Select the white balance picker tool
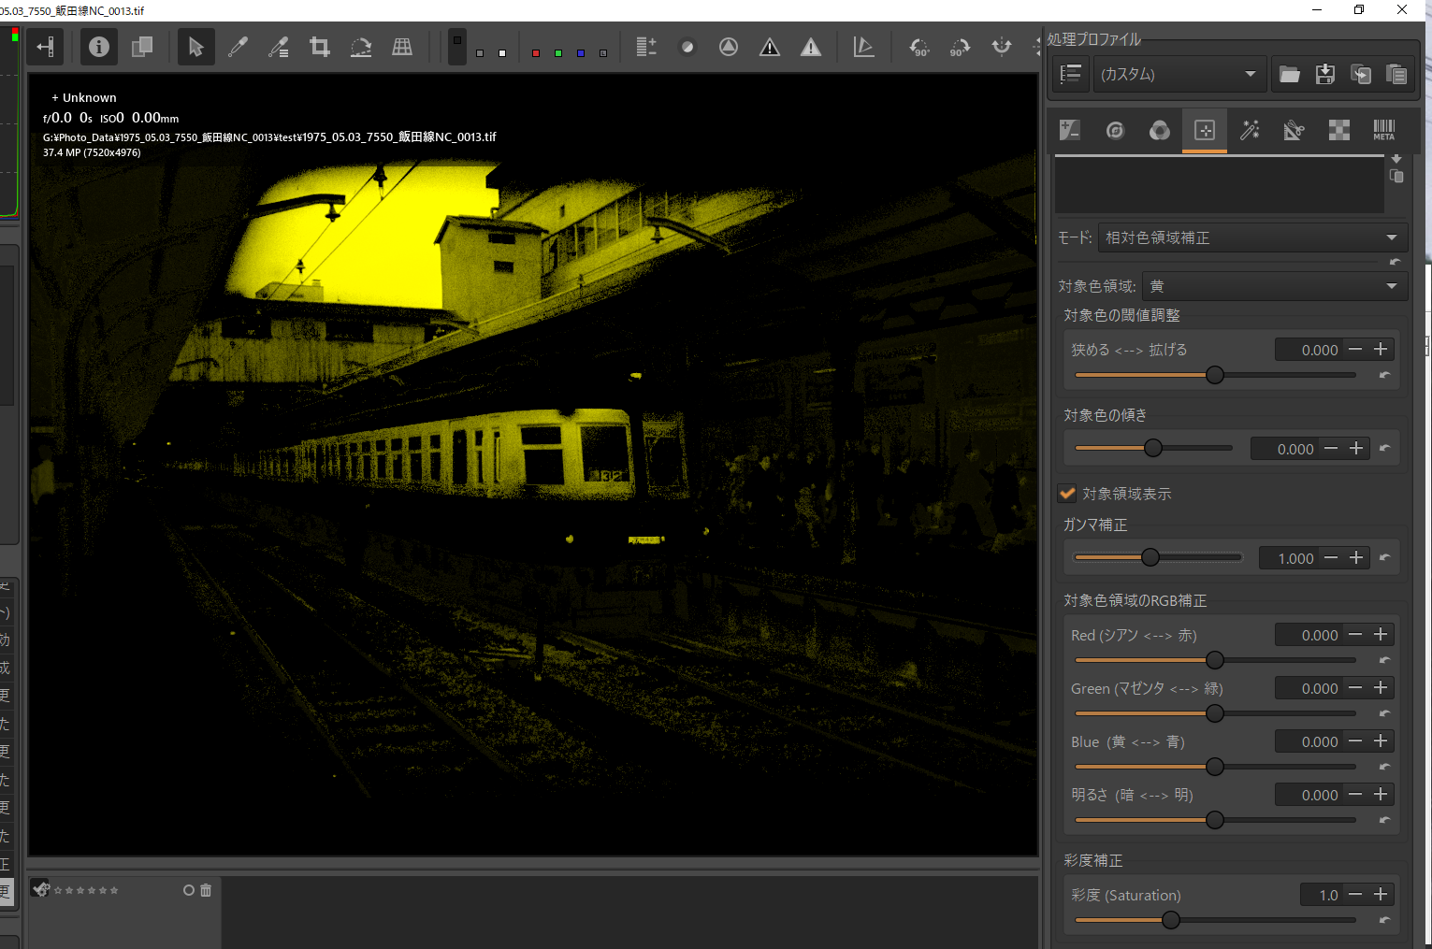The image size is (1432, 949). pyautogui.click(x=238, y=47)
